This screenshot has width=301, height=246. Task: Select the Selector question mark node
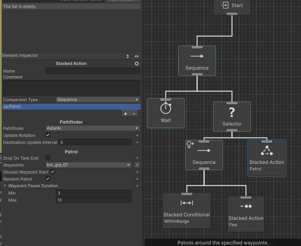click(232, 113)
